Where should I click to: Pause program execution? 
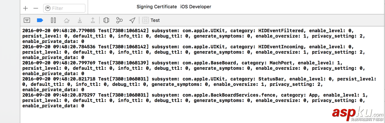click(x=53, y=20)
